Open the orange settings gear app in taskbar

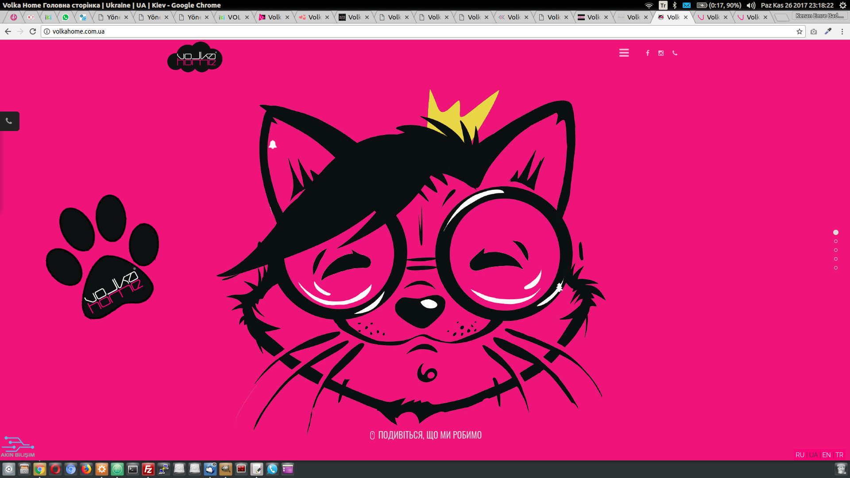pyautogui.click(x=102, y=469)
